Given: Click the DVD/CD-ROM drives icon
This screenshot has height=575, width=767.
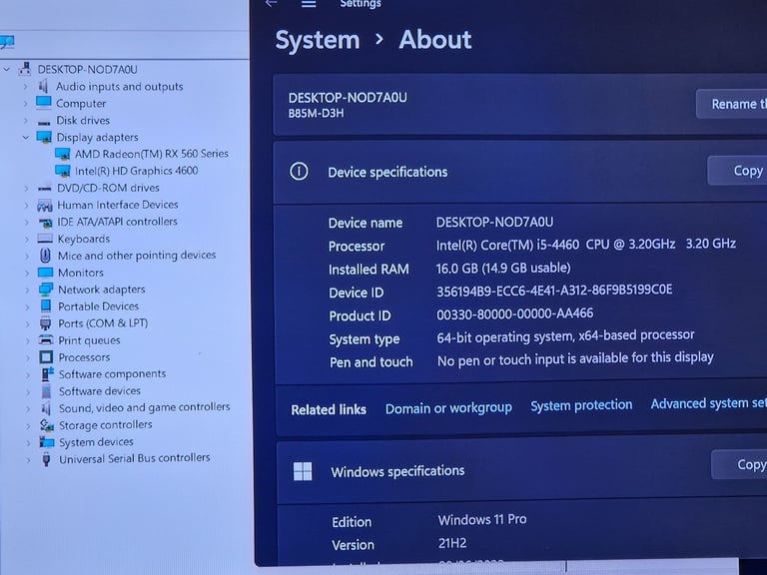Looking at the screenshot, I should click(x=45, y=189).
